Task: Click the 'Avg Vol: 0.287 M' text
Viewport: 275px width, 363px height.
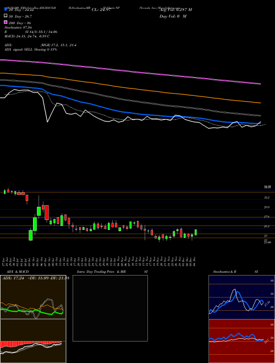Action: click(x=175, y=10)
